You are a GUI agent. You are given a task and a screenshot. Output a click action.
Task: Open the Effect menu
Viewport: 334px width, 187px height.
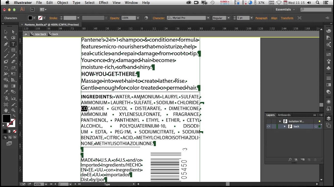pos(104,3)
